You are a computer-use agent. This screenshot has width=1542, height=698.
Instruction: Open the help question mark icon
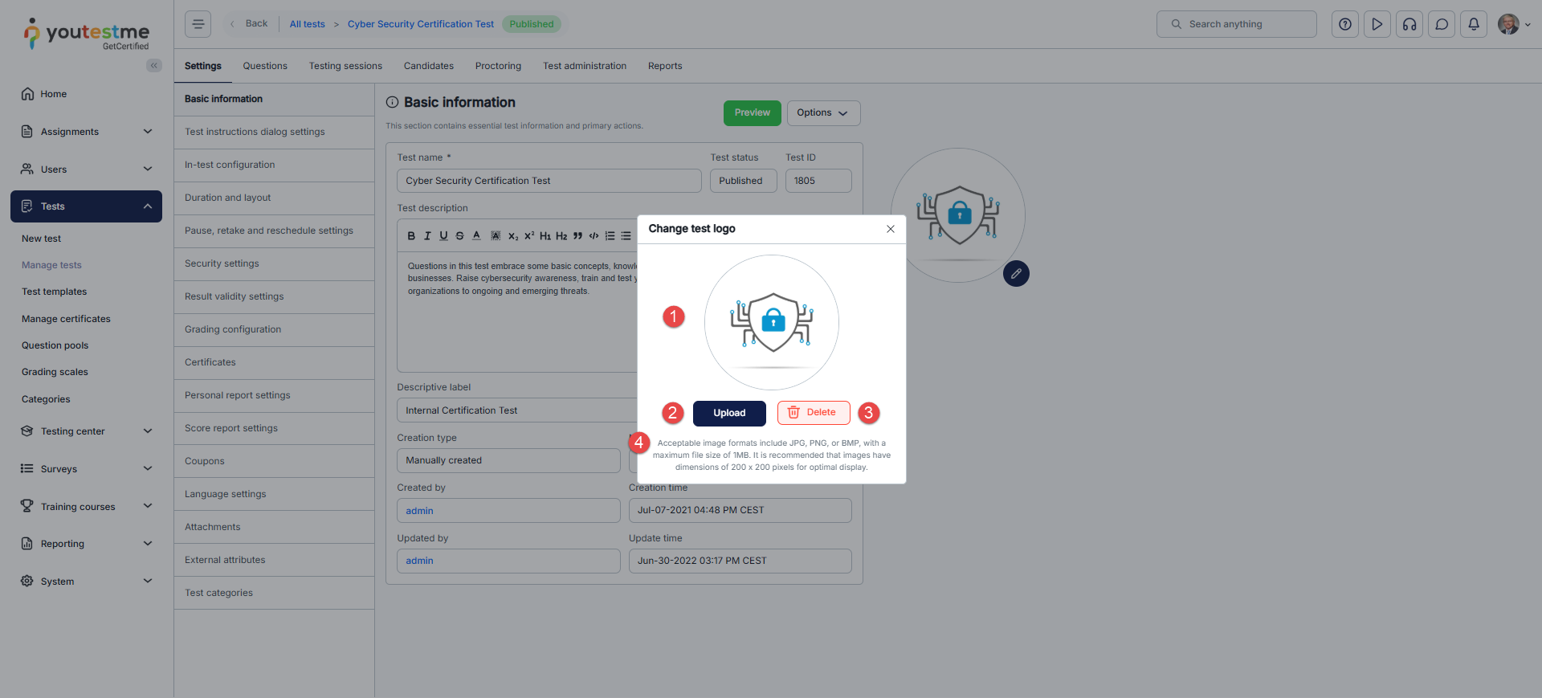(1344, 24)
